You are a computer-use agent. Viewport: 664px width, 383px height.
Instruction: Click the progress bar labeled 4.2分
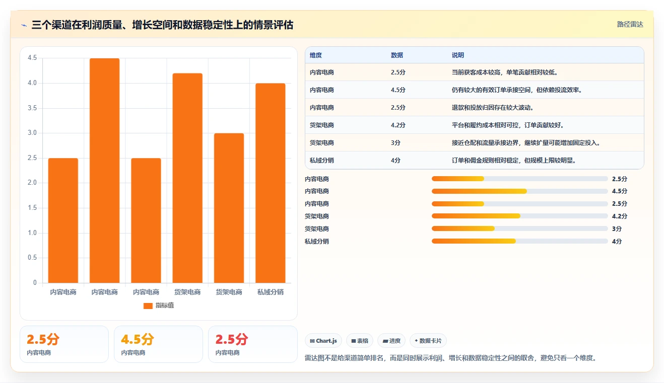(520, 216)
